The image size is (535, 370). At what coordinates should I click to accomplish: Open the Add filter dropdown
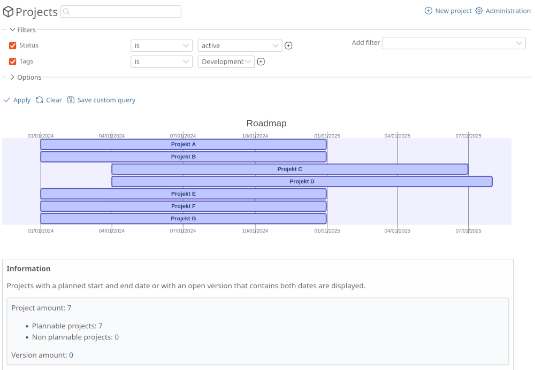click(x=454, y=43)
